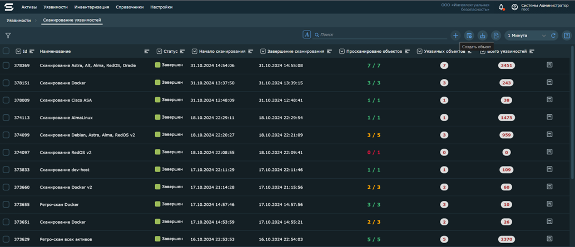This screenshot has height=247, width=575.
Task: Open the Инвентаризация menu
Action: pos(92,7)
